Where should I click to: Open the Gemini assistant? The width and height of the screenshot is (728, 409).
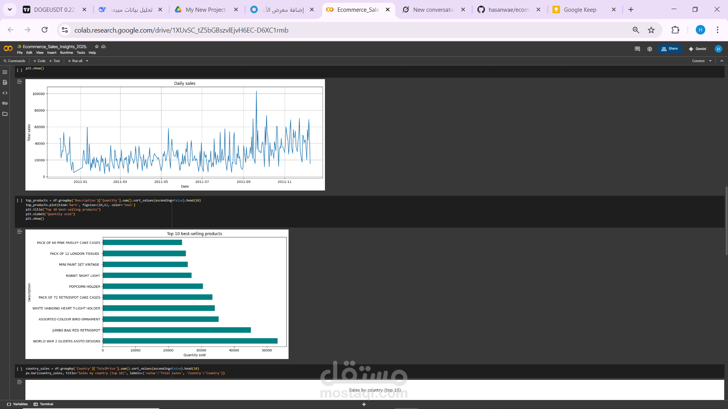click(697, 49)
